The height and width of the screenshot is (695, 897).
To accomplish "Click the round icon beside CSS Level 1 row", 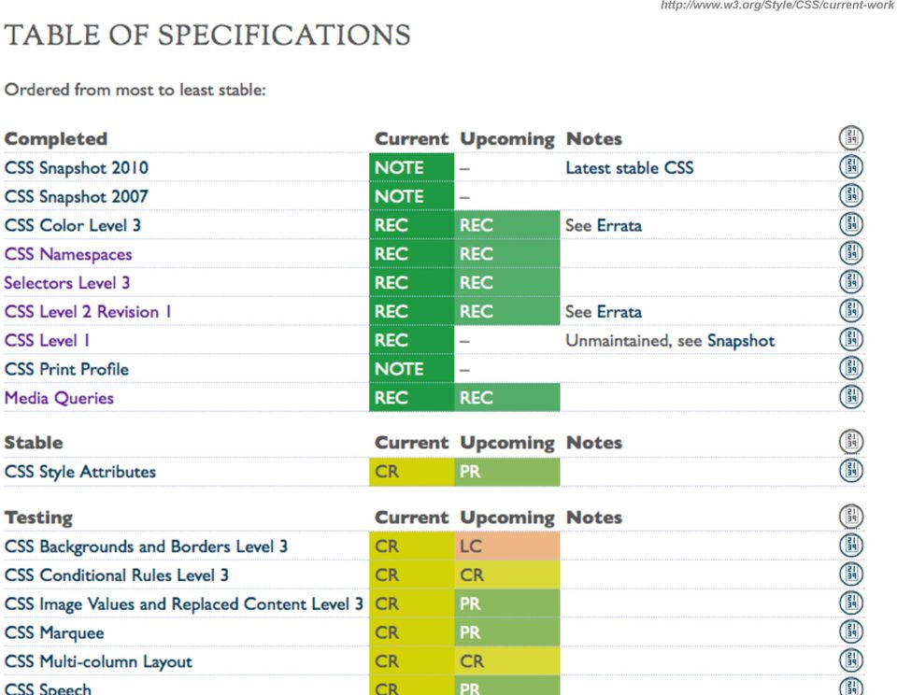I will pyautogui.click(x=851, y=339).
